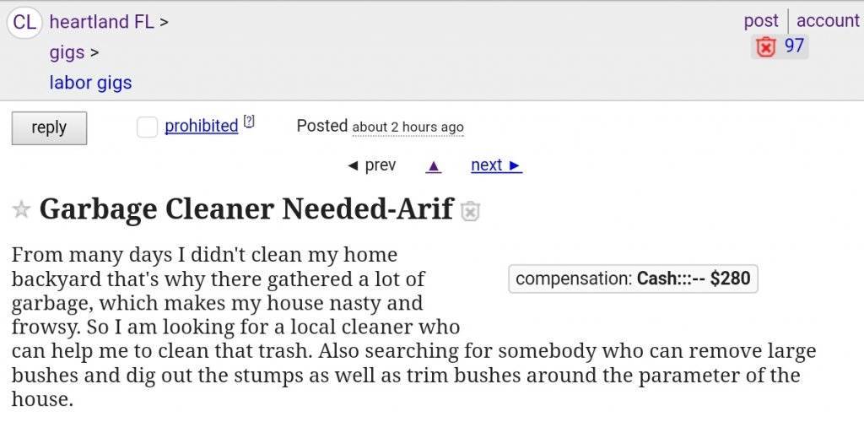Open the labor gigs category link
The width and height of the screenshot is (864, 422).
tap(90, 83)
